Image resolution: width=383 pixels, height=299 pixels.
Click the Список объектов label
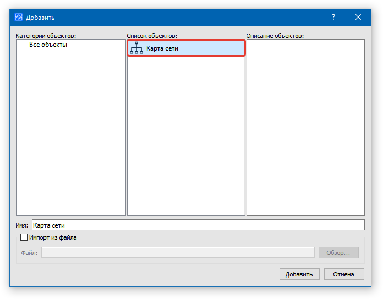point(152,36)
